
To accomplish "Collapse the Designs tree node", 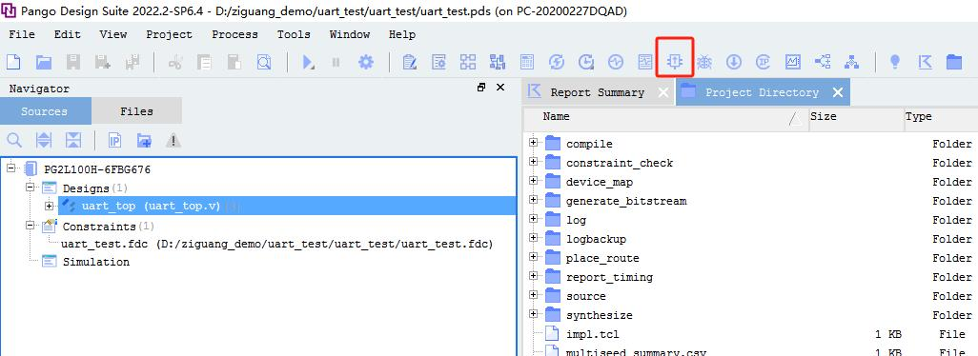I will click(x=30, y=187).
